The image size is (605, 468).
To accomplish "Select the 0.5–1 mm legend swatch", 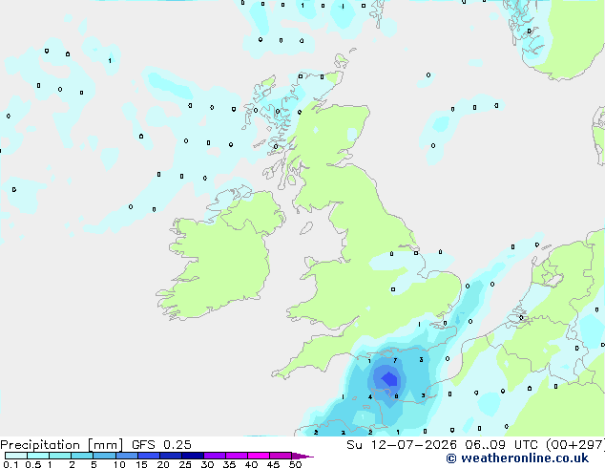I will point(38,456).
